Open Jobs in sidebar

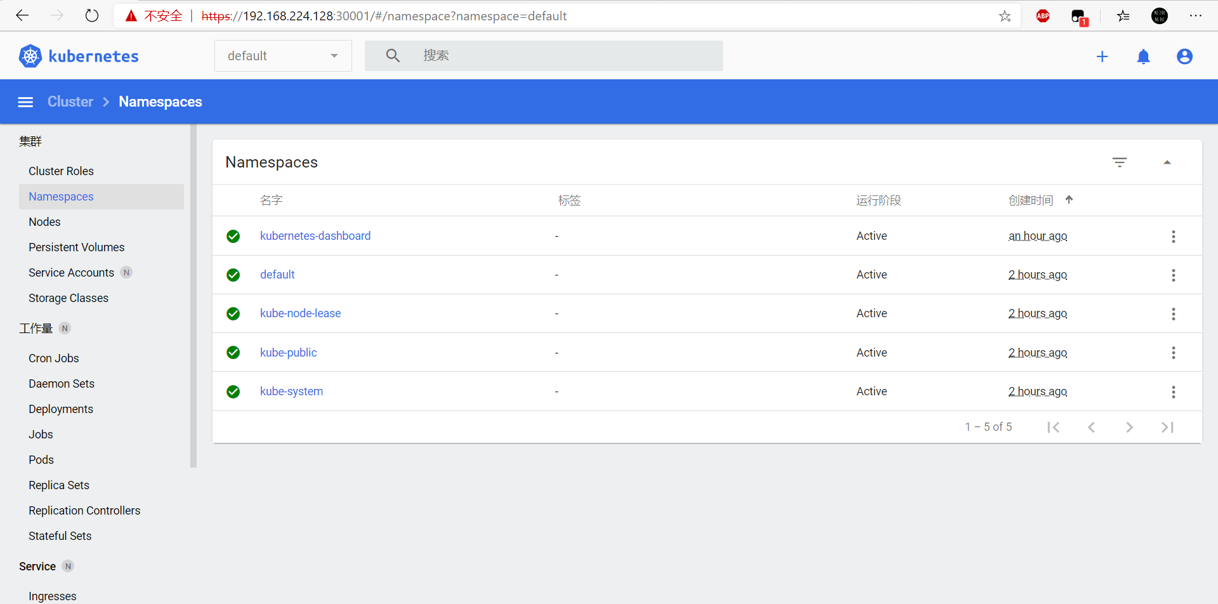click(41, 435)
